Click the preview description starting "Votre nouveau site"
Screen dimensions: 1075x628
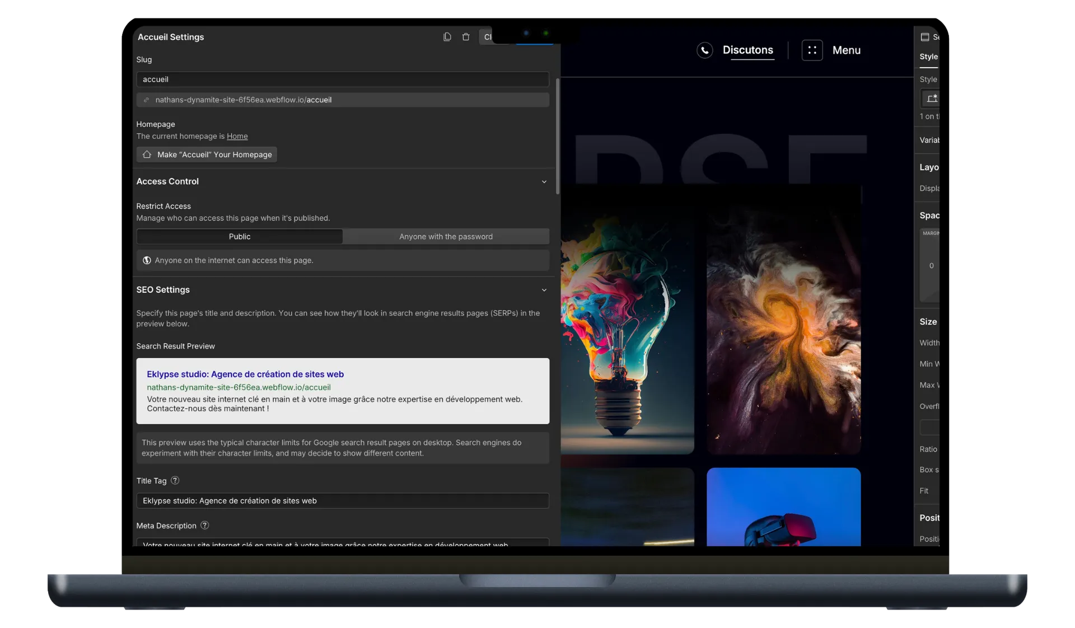(334, 404)
